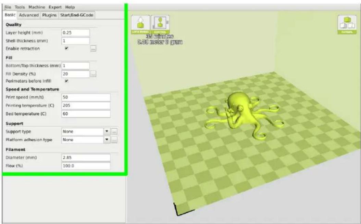
Task: Open the File menu
Action: tap(8, 7)
